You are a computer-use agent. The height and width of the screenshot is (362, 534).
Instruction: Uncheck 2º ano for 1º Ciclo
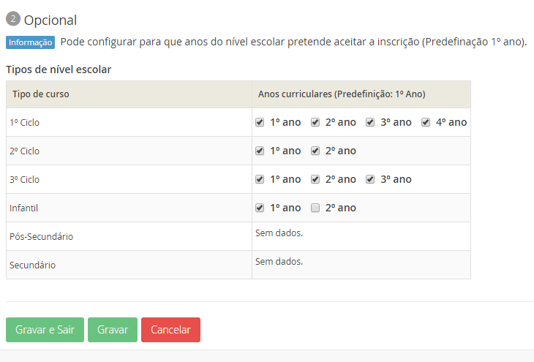pyautogui.click(x=315, y=122)
